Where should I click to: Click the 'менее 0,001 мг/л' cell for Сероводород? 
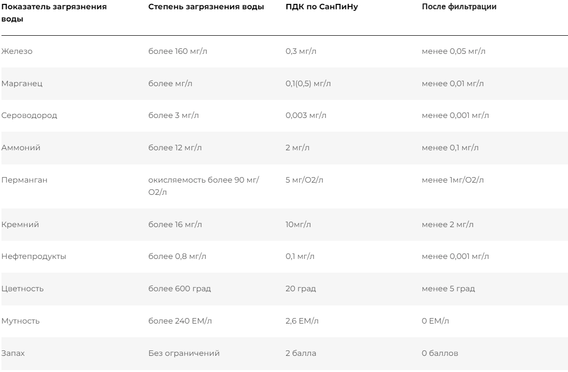455,116
